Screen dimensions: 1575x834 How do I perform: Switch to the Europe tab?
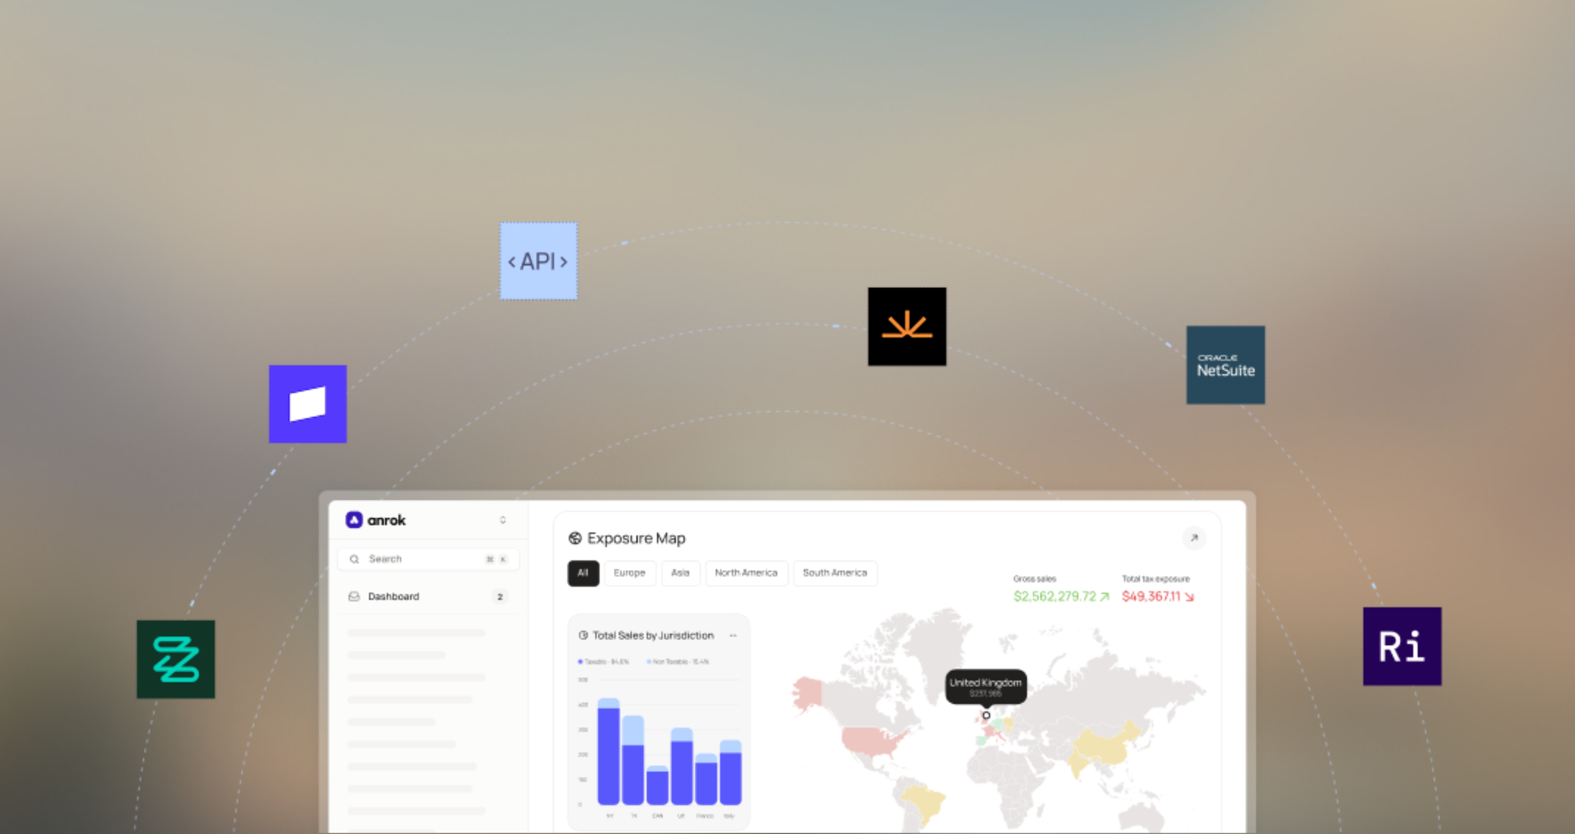coord(629,573)
